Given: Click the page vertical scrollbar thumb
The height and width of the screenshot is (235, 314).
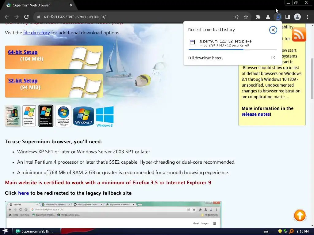Looking at the screenshot, I should 312,79.
